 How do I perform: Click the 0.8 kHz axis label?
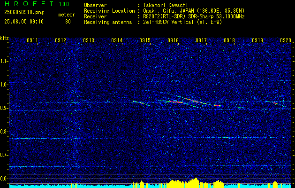click(x=4, y=132)
